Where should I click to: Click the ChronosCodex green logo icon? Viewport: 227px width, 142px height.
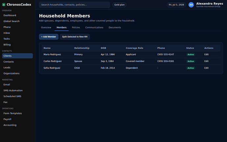[4, 5]
